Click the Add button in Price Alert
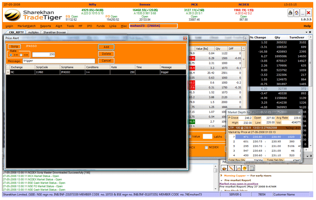This screenshot has height=200, width=316. click(x=106, y=47)
